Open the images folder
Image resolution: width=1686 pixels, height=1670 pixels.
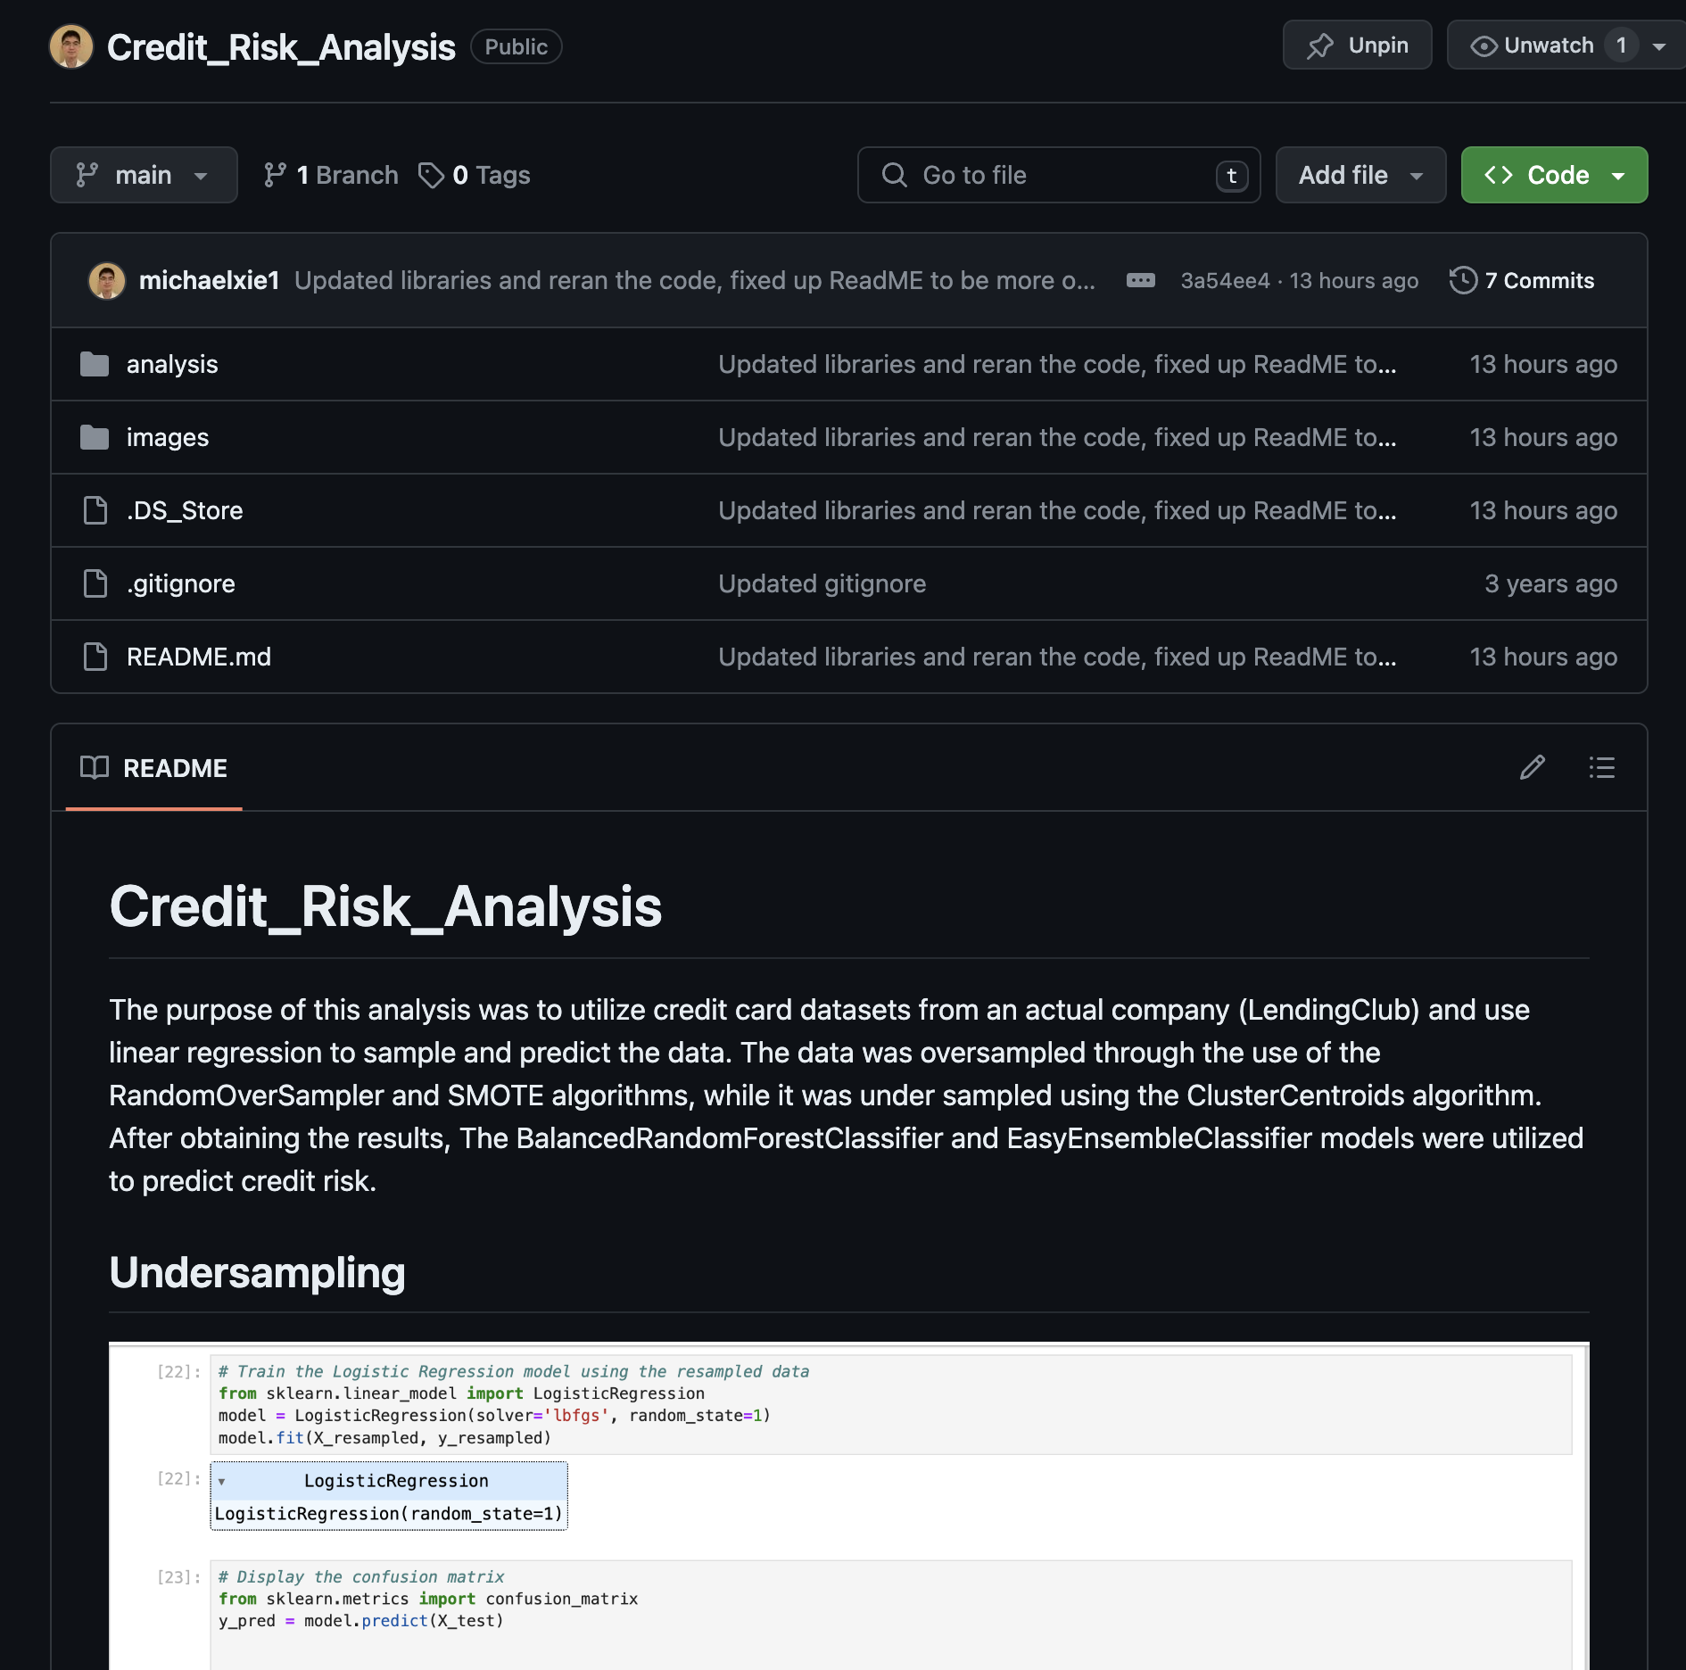tap(168, 437)
